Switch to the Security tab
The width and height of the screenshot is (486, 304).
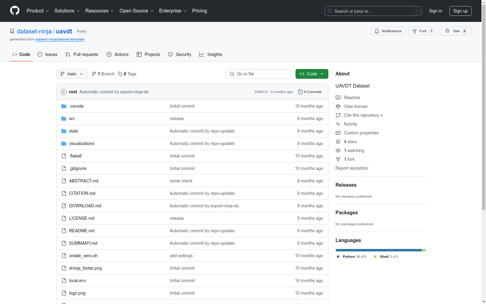(x=180, y=54)
